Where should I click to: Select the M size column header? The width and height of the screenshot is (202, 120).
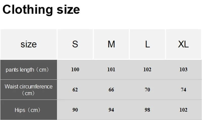point(111,44)
